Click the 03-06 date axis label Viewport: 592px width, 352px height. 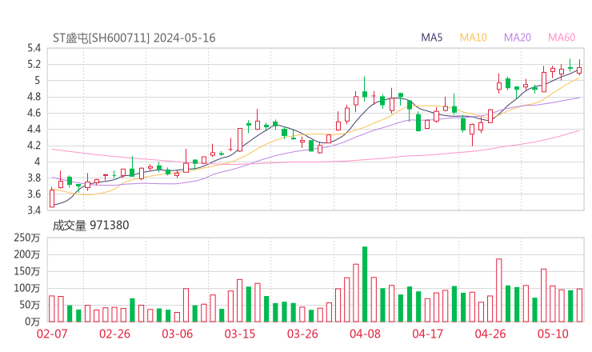click(178, 334)
